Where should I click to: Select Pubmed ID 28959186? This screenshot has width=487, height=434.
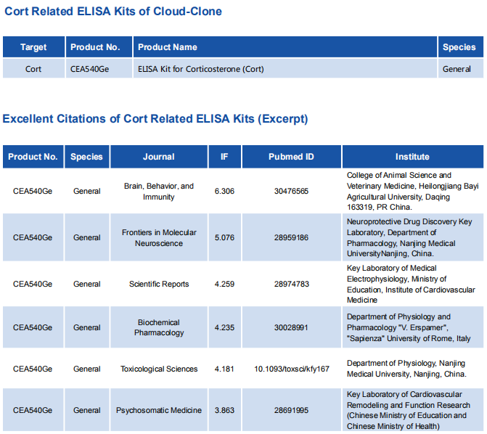coord(291,238)
